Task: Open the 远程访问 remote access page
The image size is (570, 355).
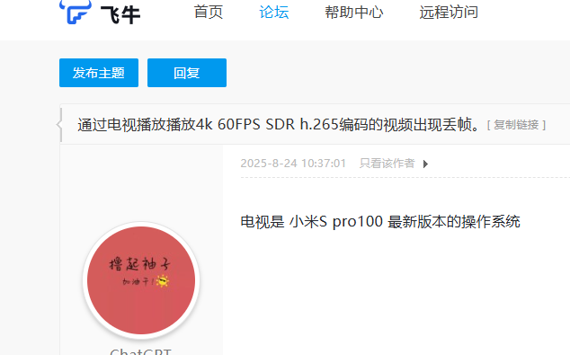Action: 449,12
